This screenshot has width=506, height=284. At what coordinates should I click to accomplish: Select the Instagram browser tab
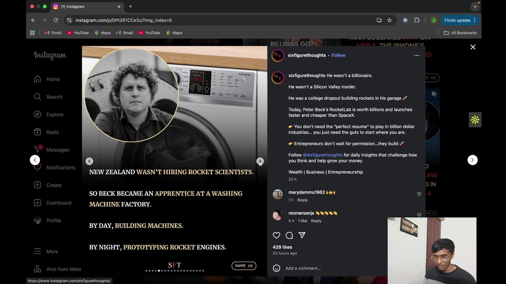click(x=87, y=7)
